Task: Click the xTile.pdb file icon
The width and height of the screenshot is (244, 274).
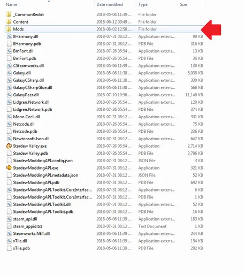Action: 9,248
